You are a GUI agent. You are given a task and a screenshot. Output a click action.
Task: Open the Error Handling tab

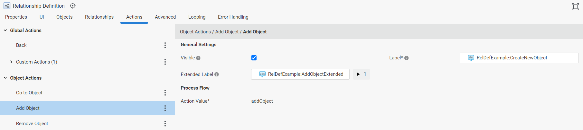pyautogui.click(x=233, y=17)
